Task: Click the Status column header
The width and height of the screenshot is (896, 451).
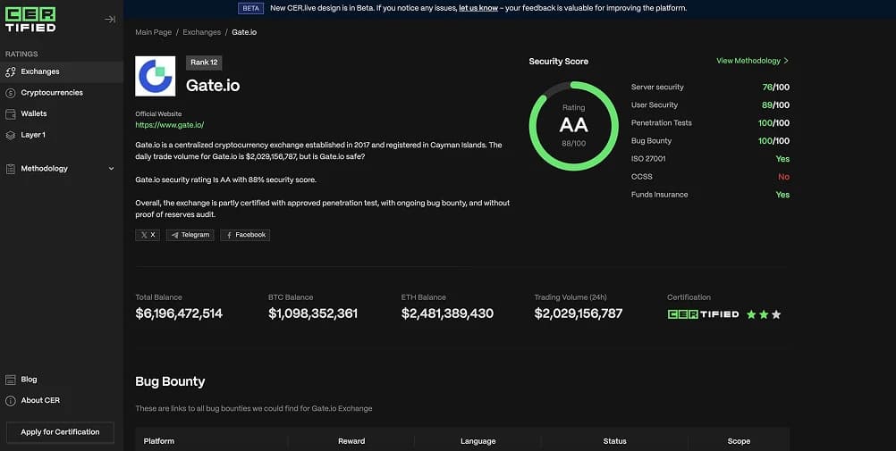Action: click(615, 441)
